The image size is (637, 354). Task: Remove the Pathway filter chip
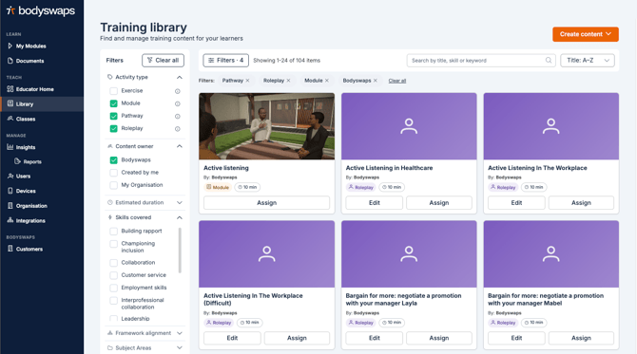coord(247,81)
